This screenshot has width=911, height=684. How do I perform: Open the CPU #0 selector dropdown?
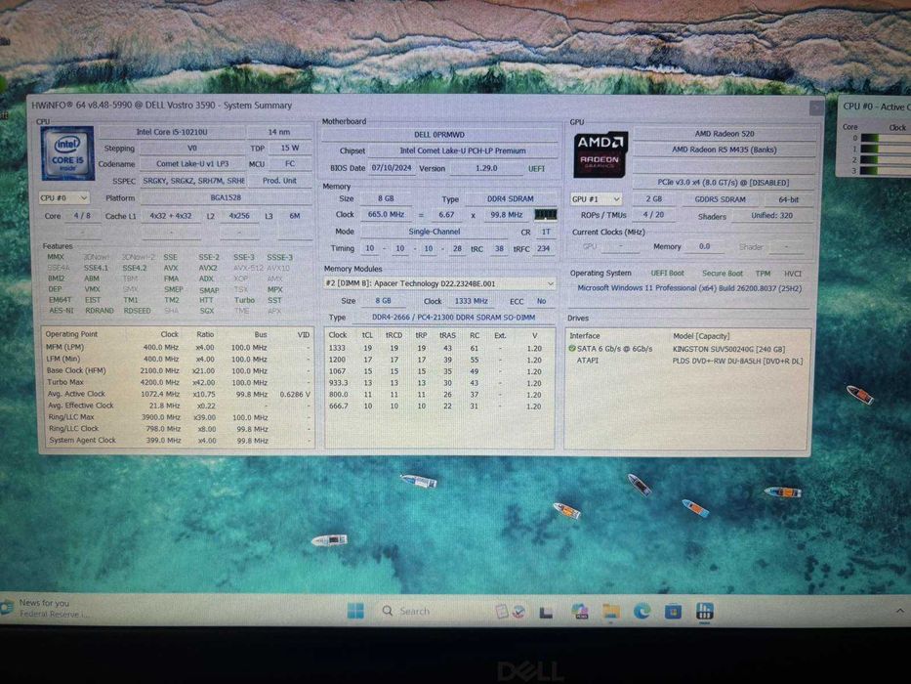pyautogui.click(x=63, y=198)
